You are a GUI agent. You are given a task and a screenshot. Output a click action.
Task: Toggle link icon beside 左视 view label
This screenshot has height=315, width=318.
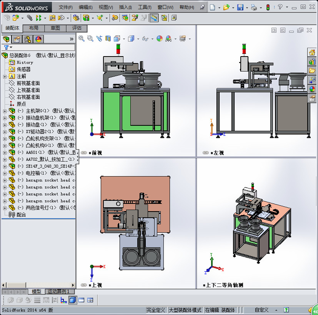(x=206, y=153)
